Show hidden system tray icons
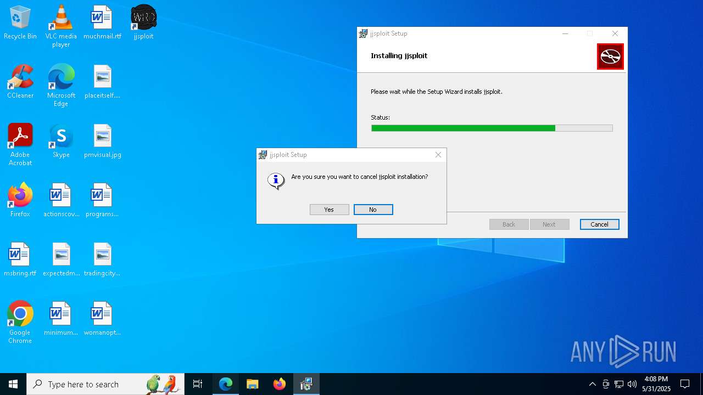 592,384
